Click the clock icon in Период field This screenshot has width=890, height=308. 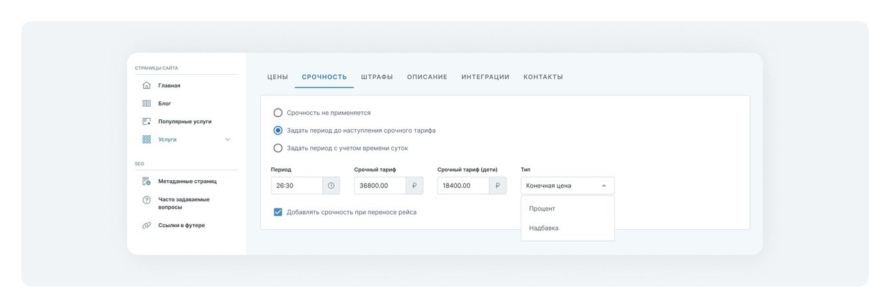[331, 185]
